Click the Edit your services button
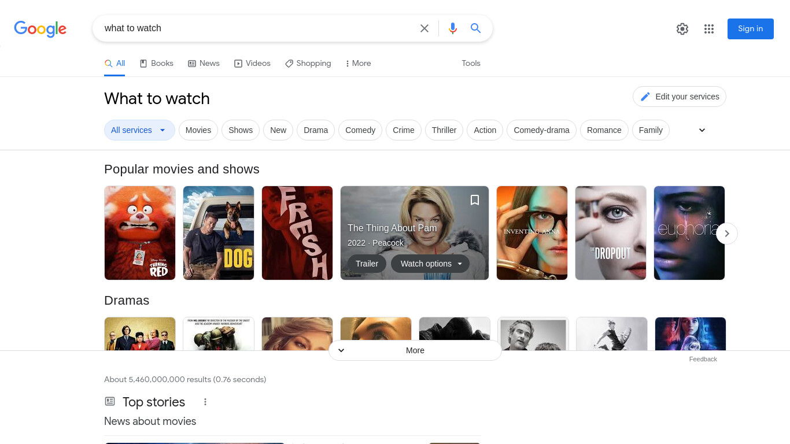790x444 pixels. (680, 97)
